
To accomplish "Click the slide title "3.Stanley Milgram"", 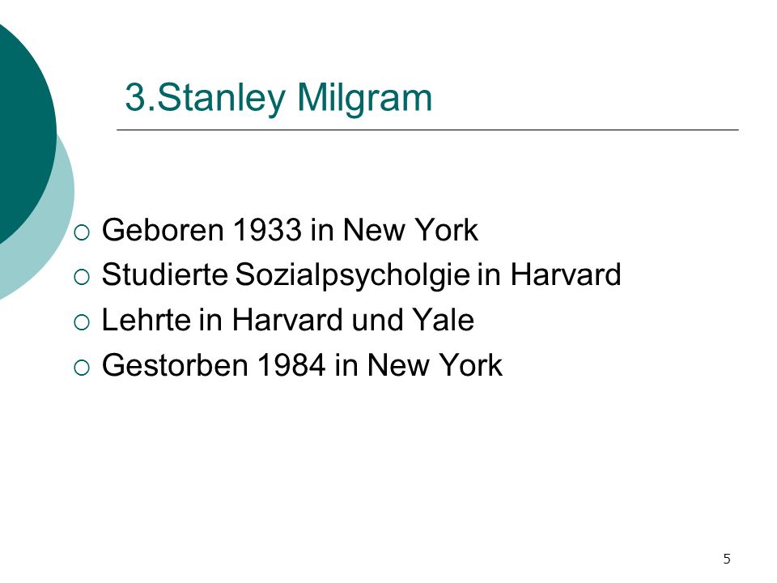I will (278, 98).
